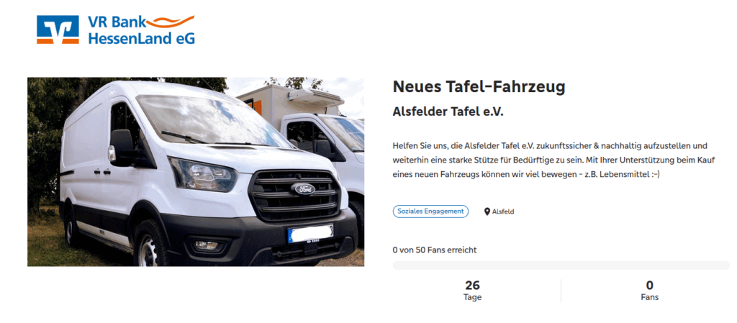The height and width of the screenshot is (323, 737).
Task: Click the location pin icon beside Alsfeld
Action: (x=487, y=211)
